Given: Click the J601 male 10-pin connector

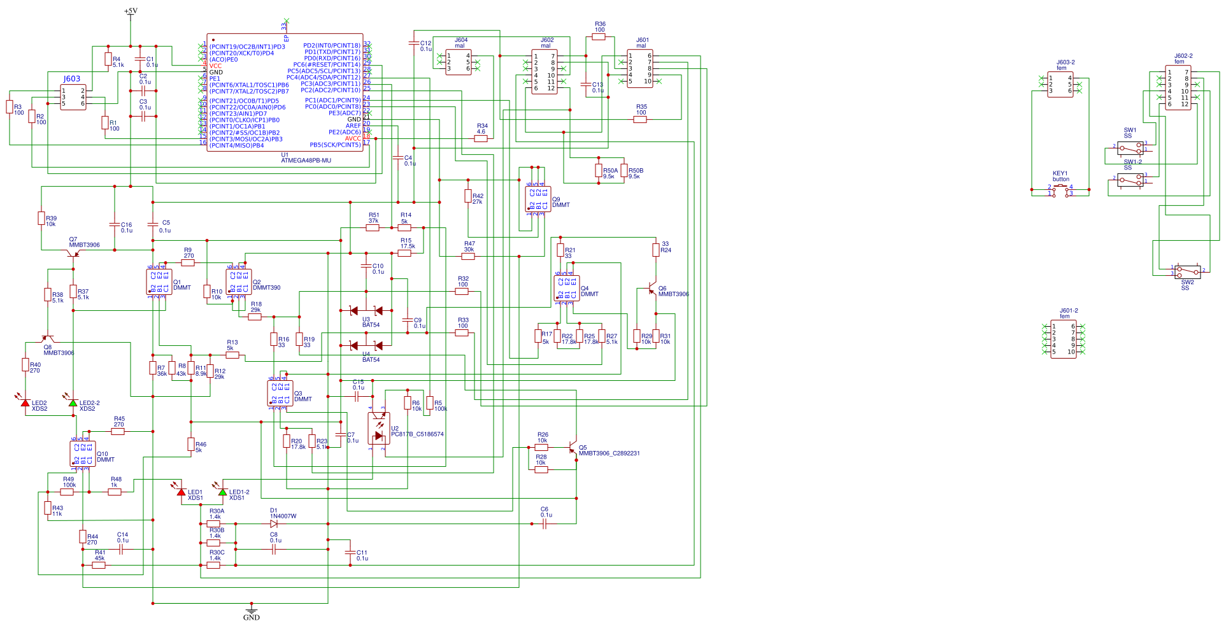Looking at the screenshot, I should 640,69.
